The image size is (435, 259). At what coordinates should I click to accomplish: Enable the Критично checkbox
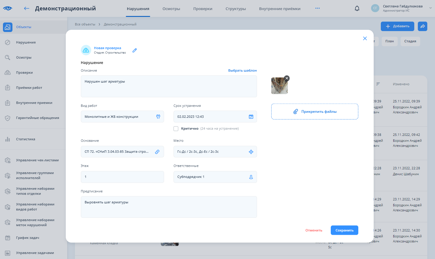click(x=176, y=129)
